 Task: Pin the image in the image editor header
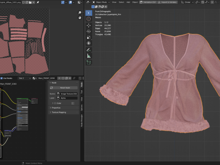pos(38,2)
